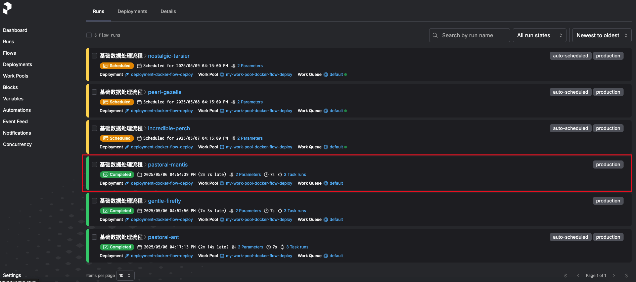The width and height of the screenshot is (636, 282).
Task: Click the rocket icon beside pastoral-mantis deployment
Action: (x=127, y=183)
